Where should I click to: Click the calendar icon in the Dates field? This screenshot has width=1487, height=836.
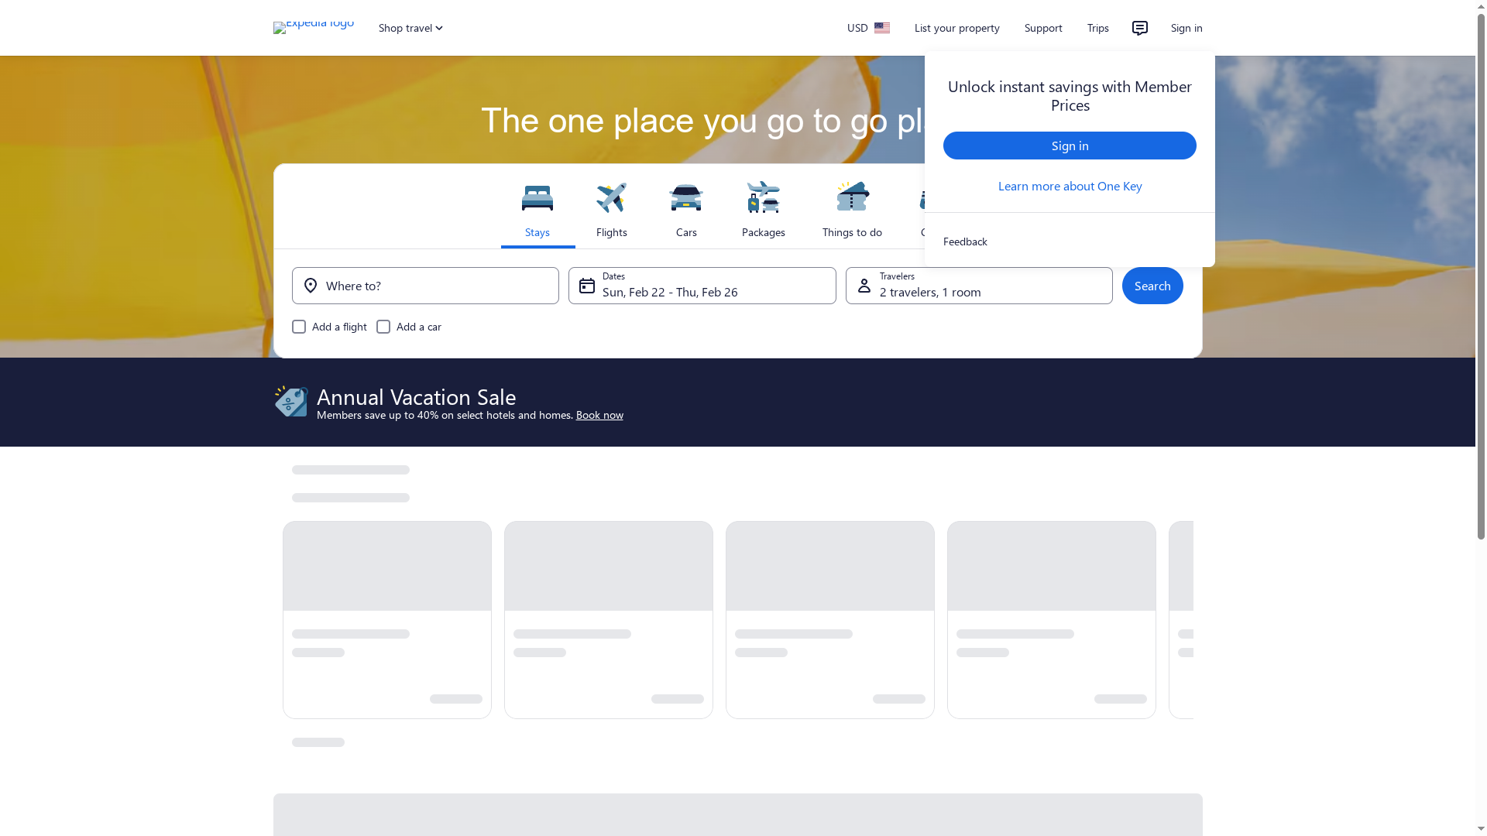[x=587, y=285]
